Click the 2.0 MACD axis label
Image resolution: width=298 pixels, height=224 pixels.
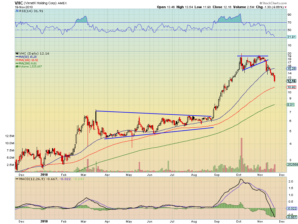tap(290, 182)
